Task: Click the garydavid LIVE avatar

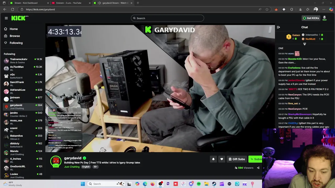Action: 56,161
